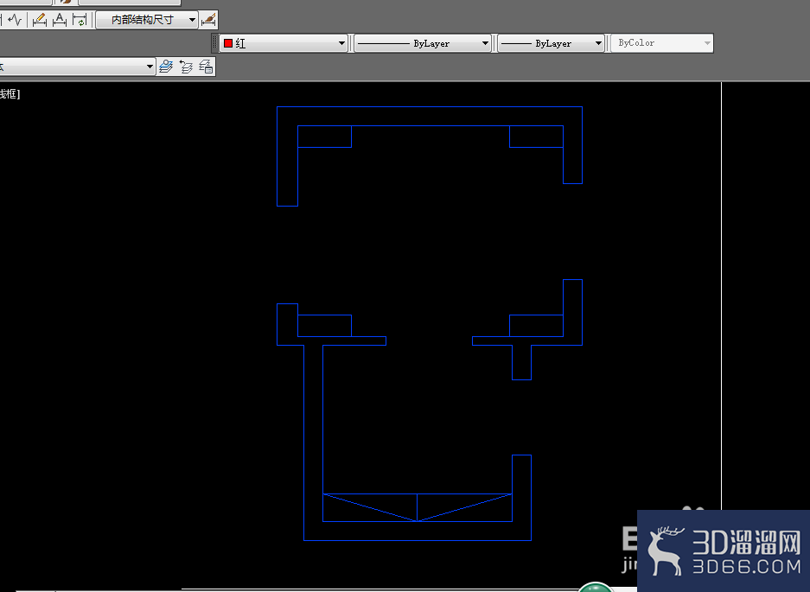Grab the properties toolbar grip handle
Image resolution: width=810 pixels, height=592 pixels.
[x=215, y=43]
